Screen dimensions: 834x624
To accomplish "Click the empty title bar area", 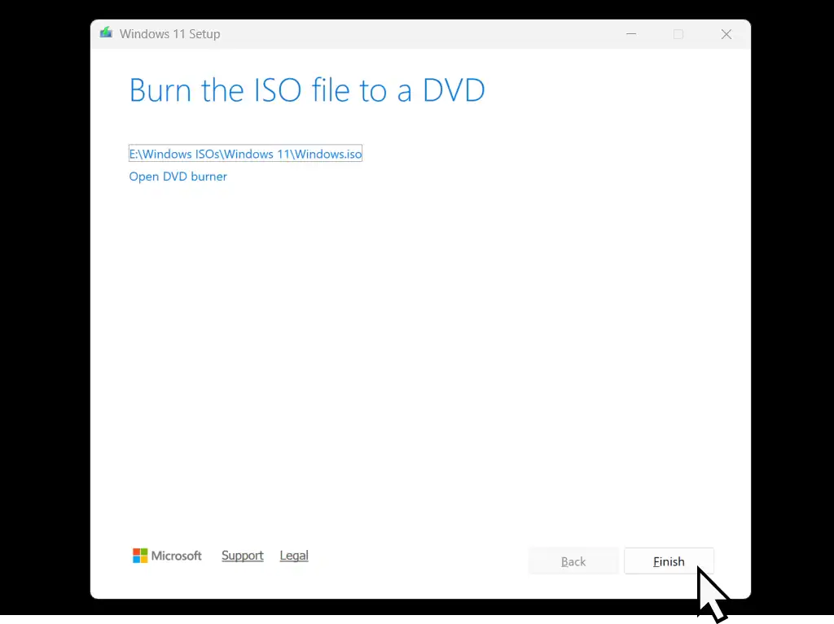I will point(407,34).
